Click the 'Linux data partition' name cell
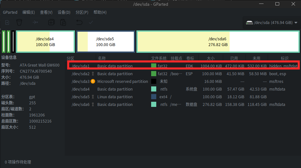The width and height of the screenshot is (301, 168). coord(115,97)
